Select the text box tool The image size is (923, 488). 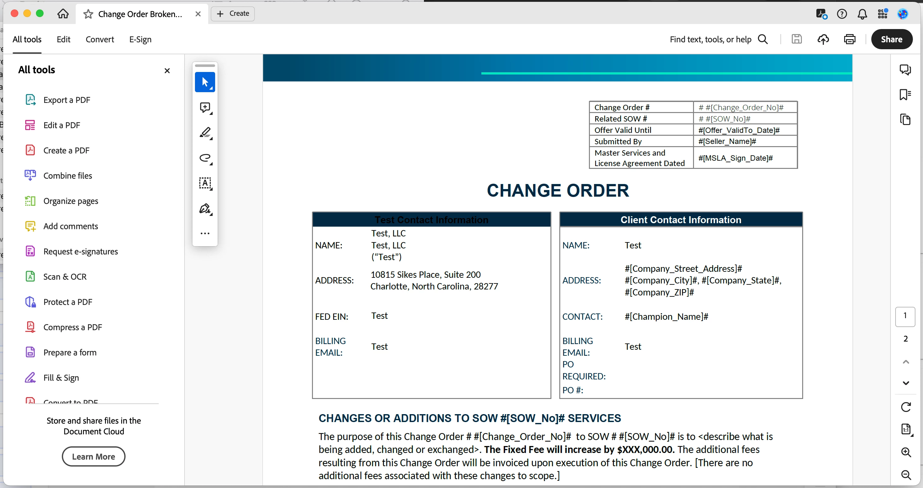(x=205, y=183)
